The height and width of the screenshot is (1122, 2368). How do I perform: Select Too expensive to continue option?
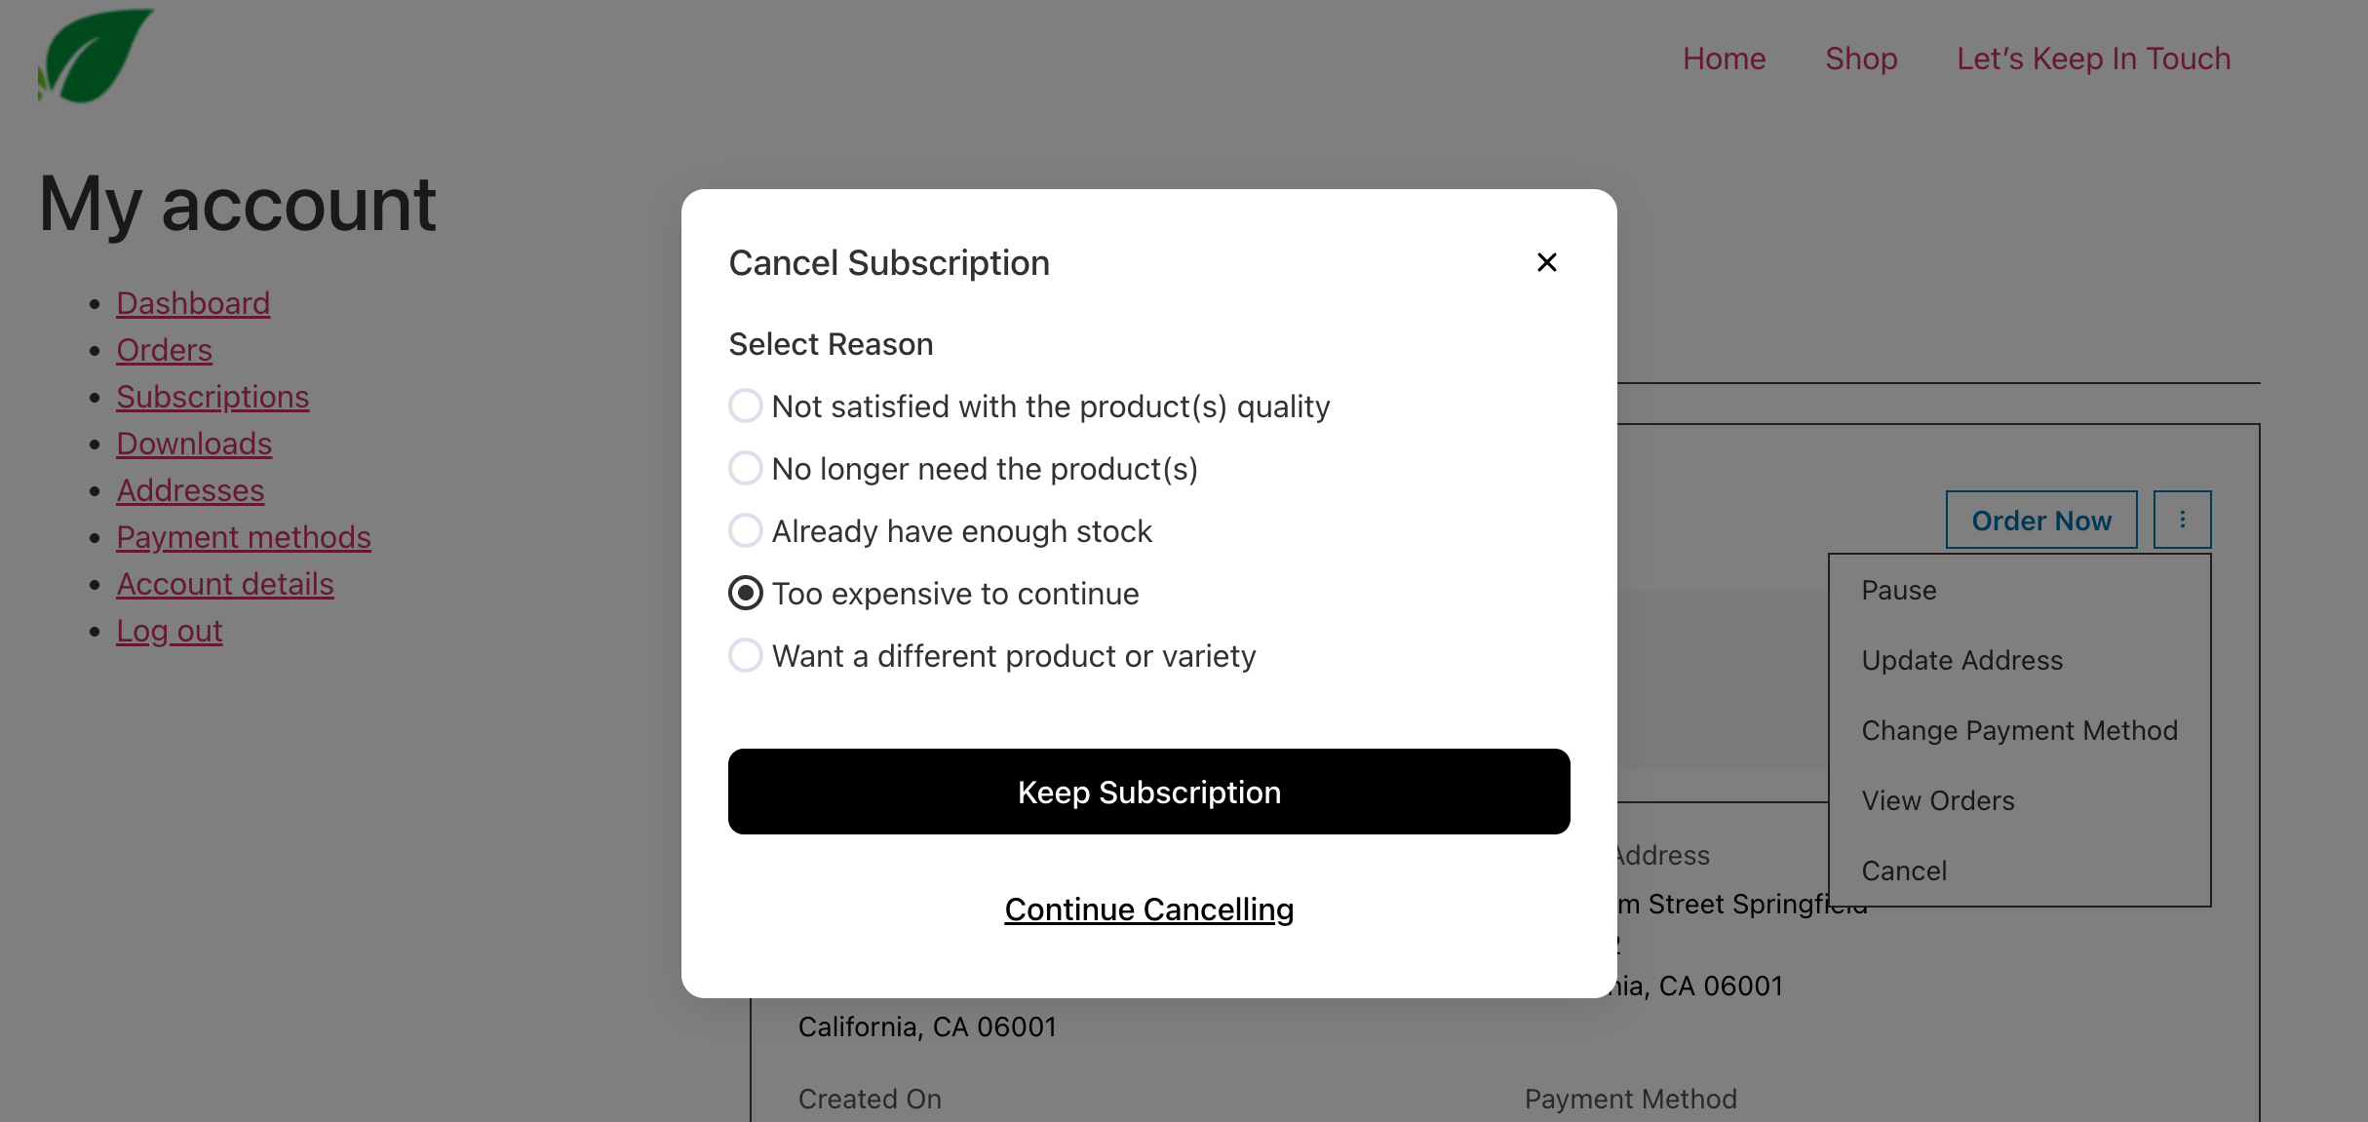(745, 593)
